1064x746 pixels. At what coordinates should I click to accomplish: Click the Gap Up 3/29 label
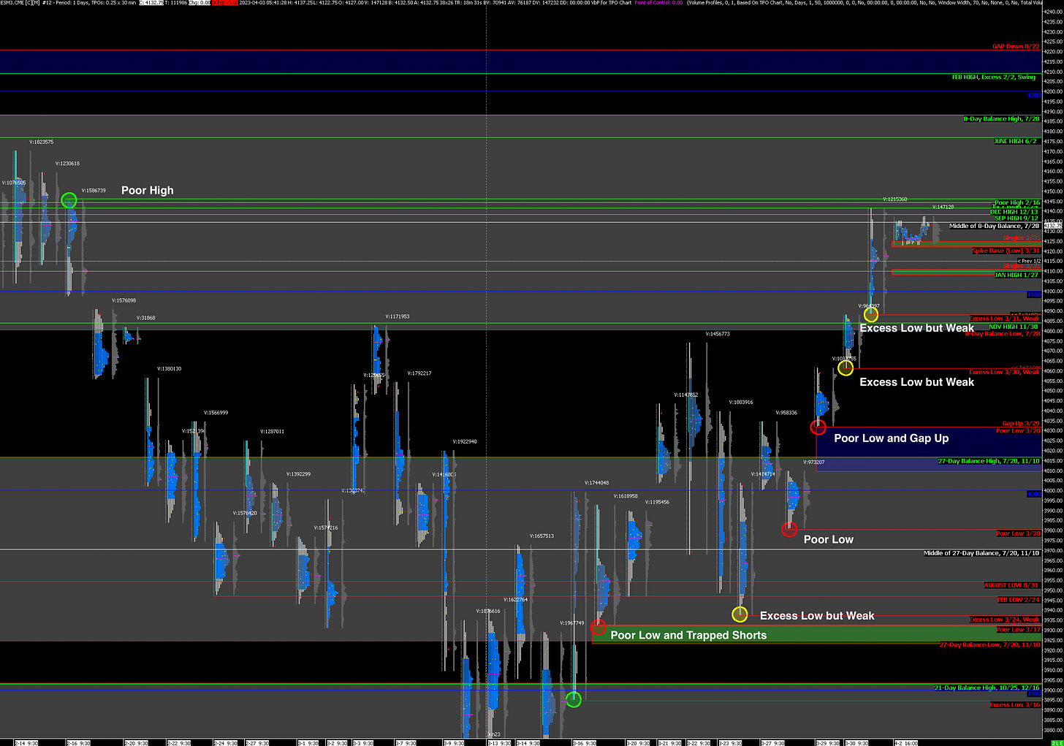(x=1021, y=424)
